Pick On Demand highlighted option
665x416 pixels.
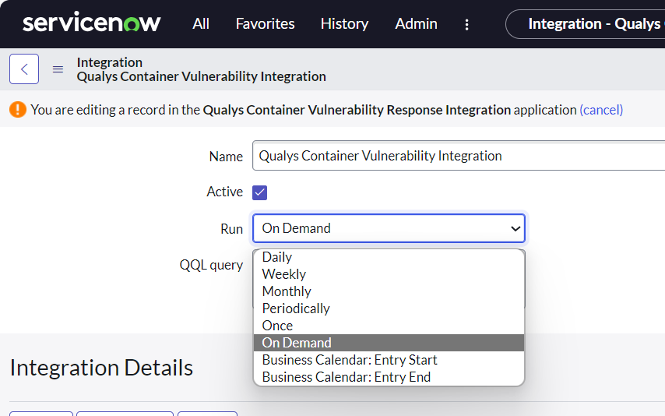[389, 343]
